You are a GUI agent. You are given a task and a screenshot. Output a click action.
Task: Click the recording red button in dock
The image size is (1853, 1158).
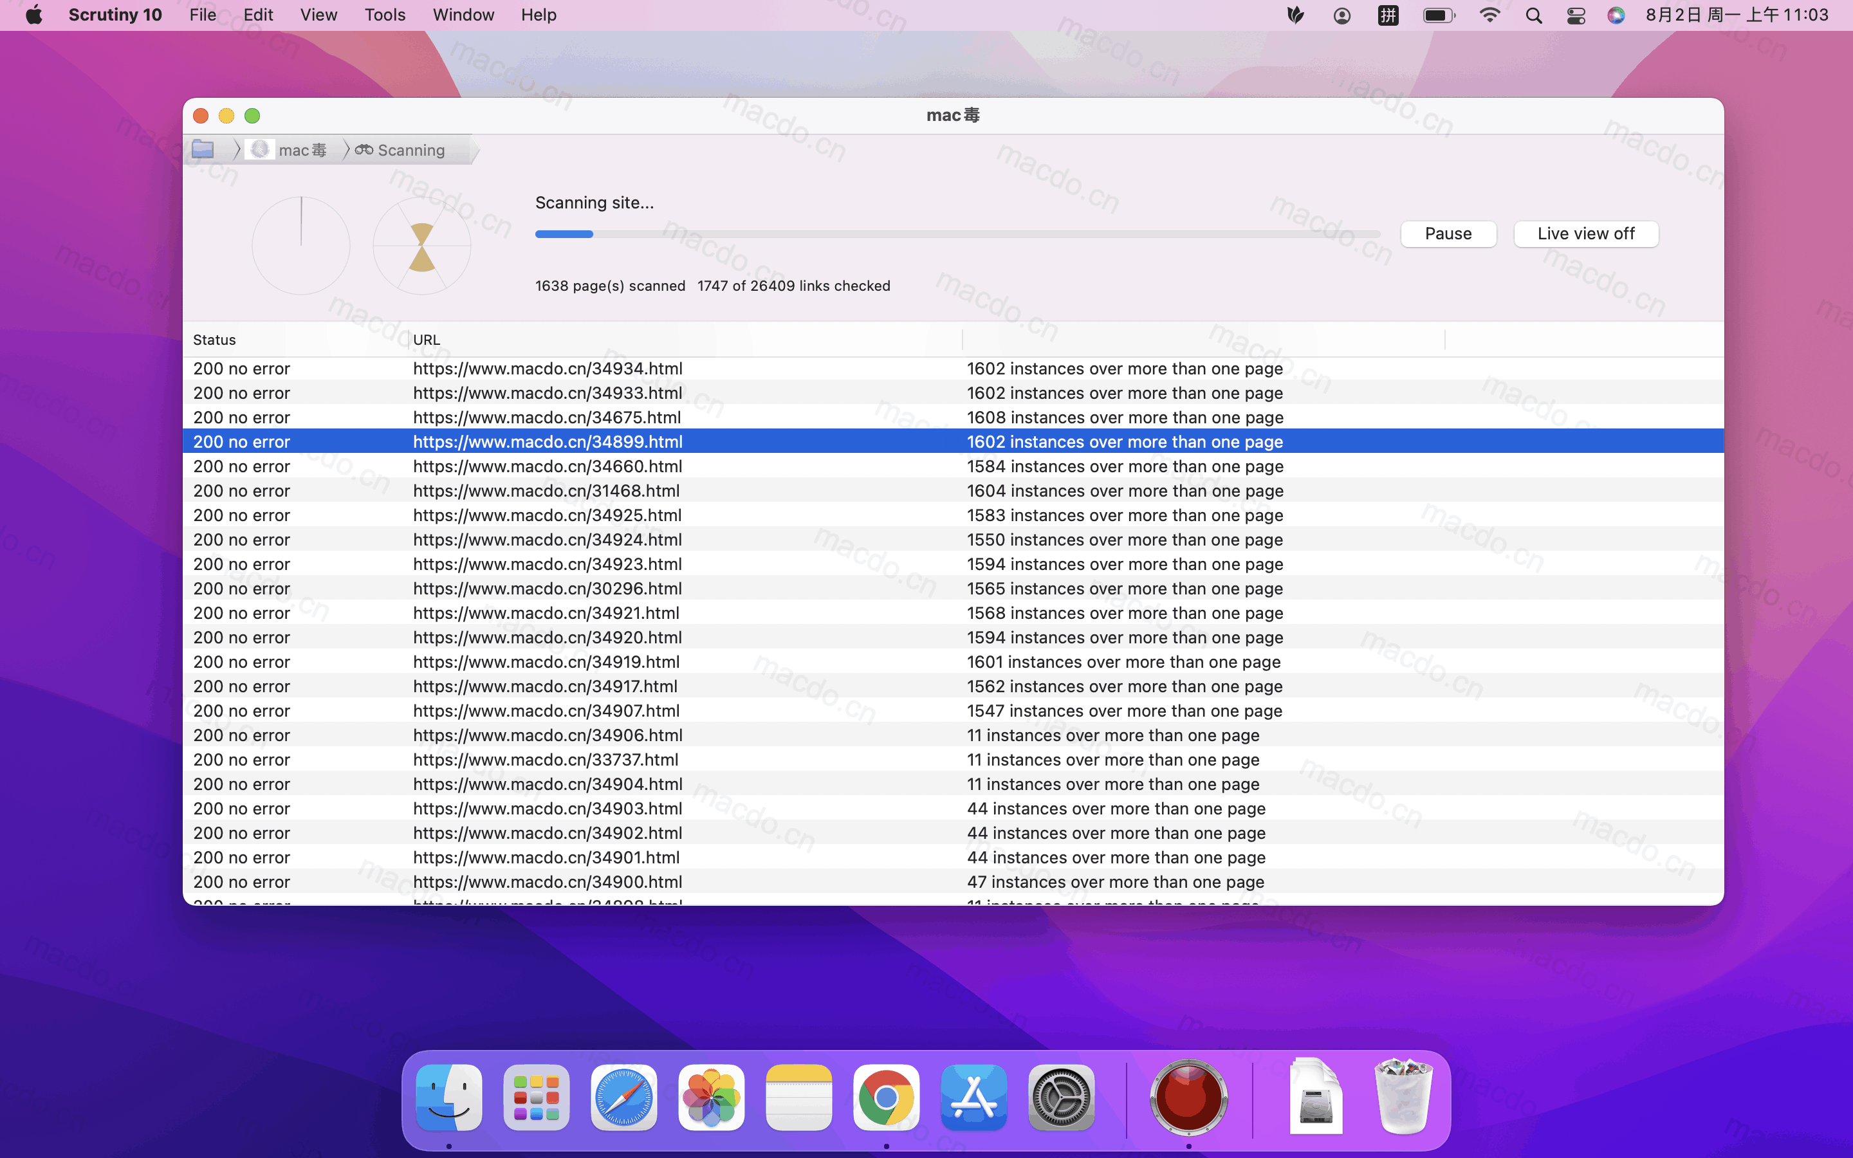(x=1187, y=1098)
